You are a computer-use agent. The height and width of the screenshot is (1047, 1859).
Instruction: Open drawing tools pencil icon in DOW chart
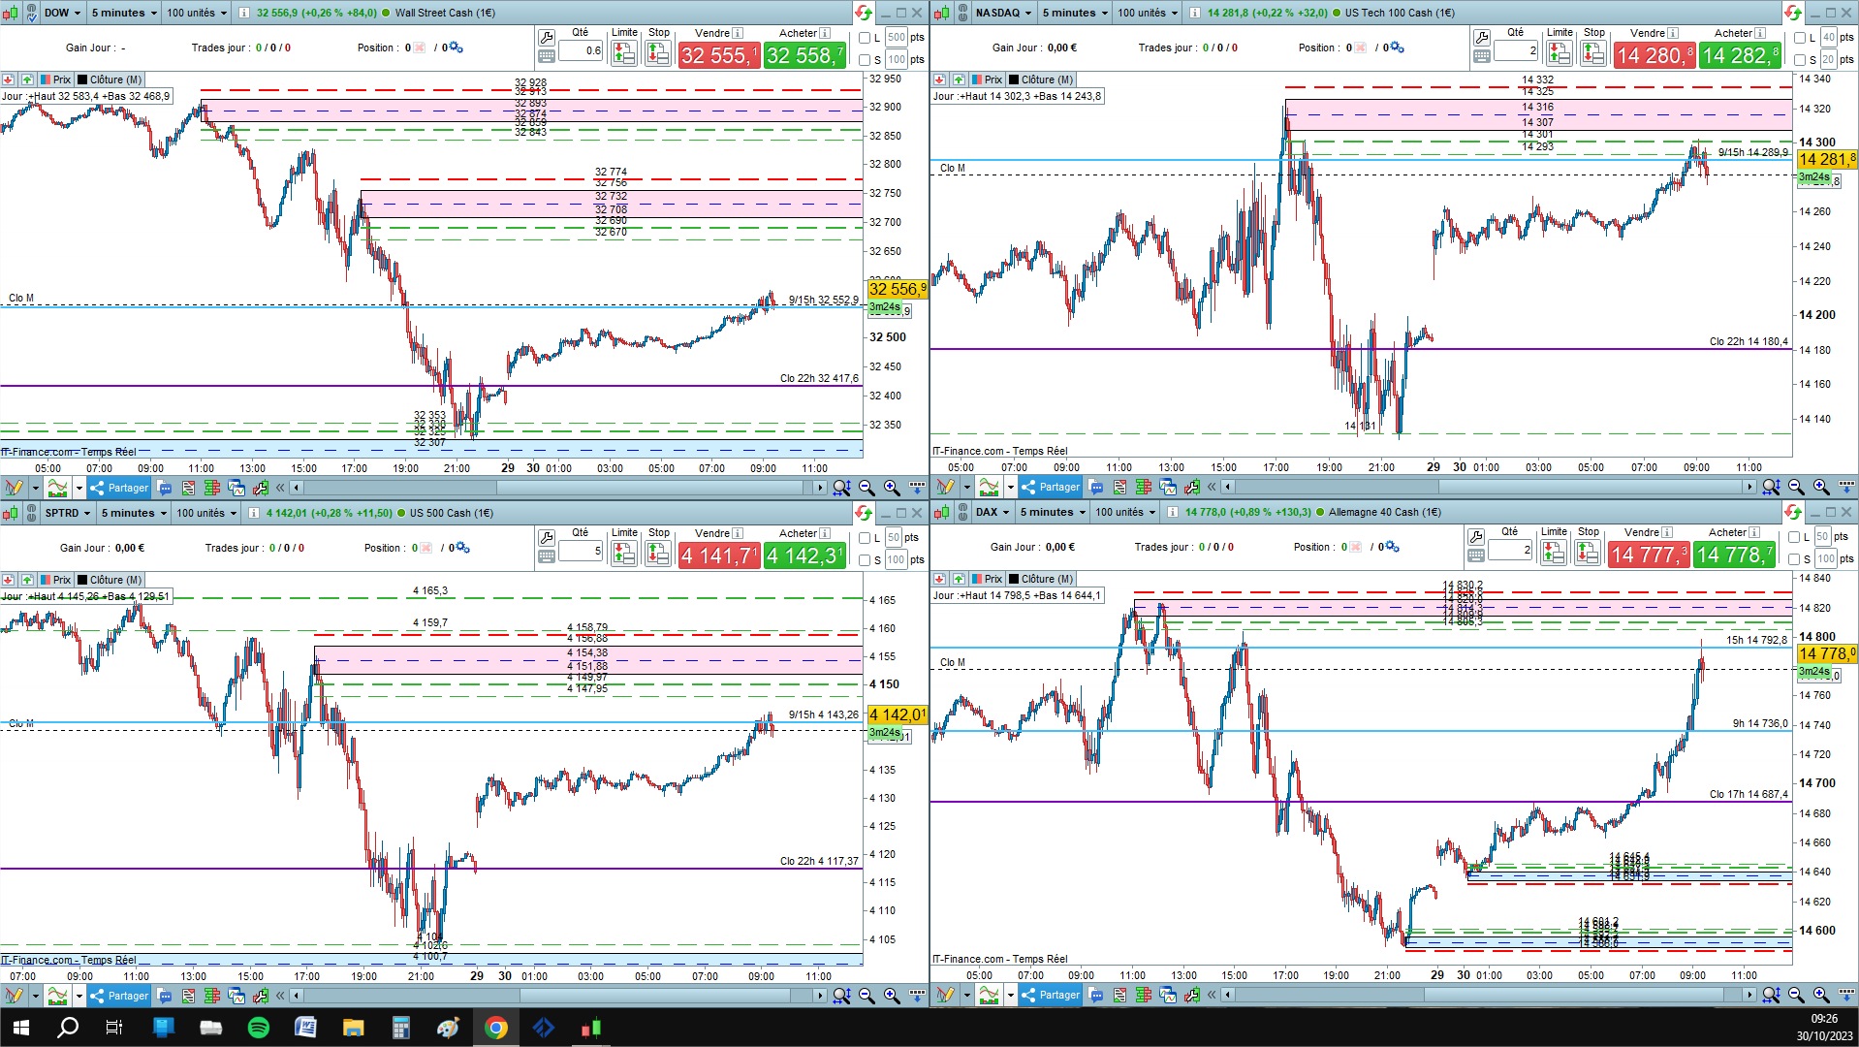(x=14, y=487)
